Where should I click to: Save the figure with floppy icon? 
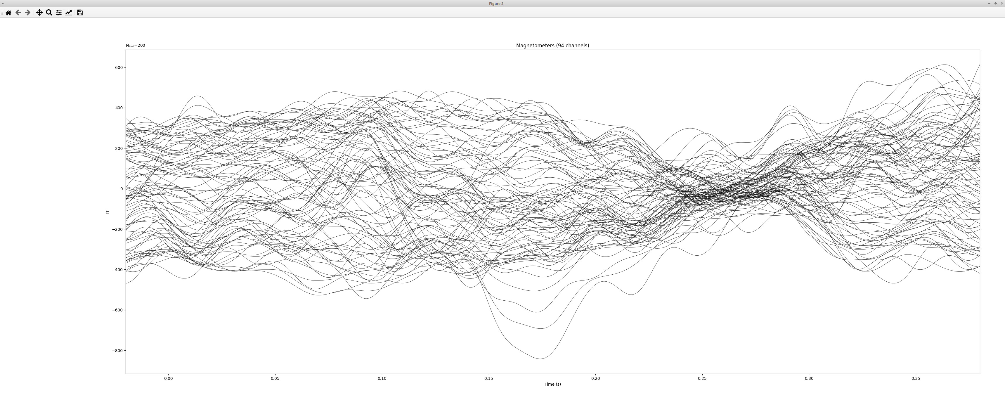tap(80, 13)
